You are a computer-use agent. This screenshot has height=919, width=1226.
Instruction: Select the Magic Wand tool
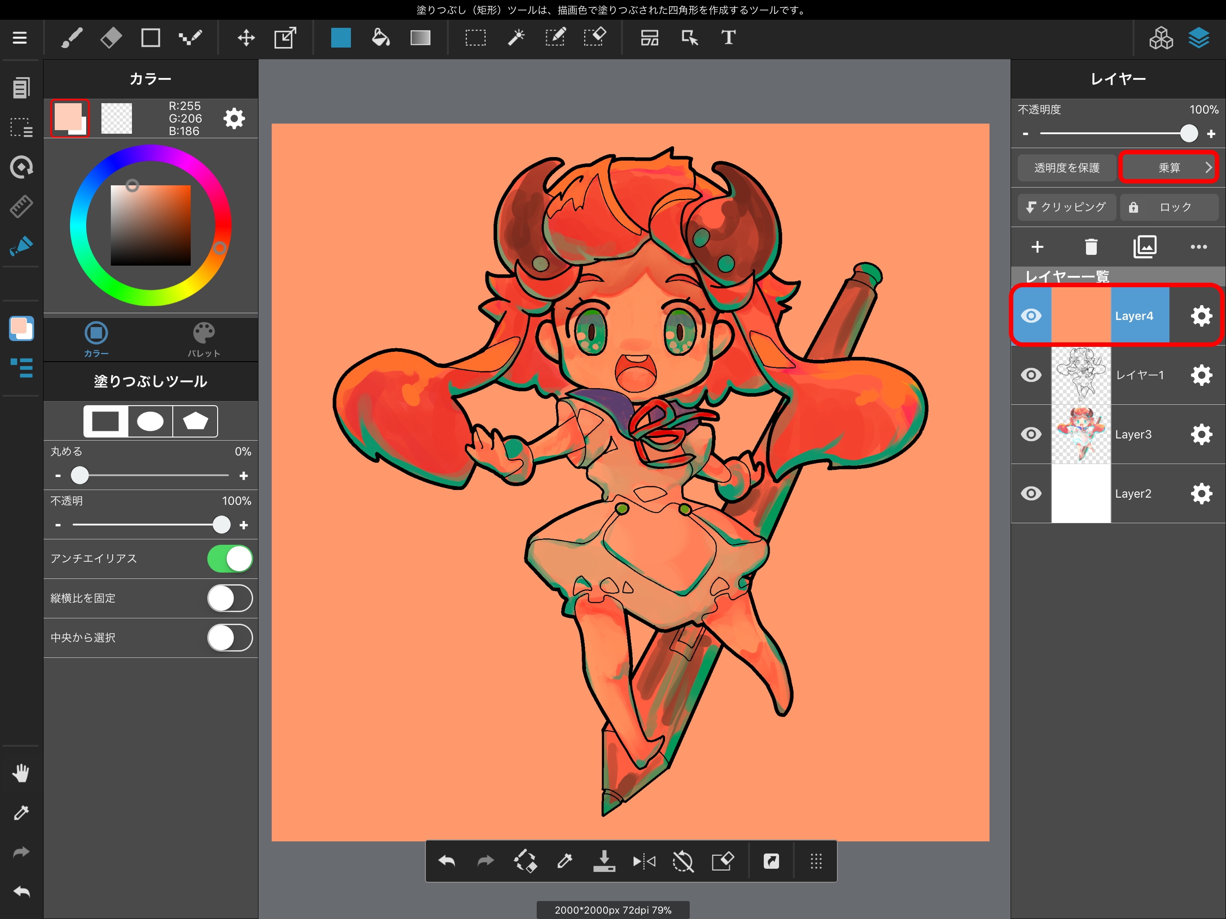pos(516,38)
